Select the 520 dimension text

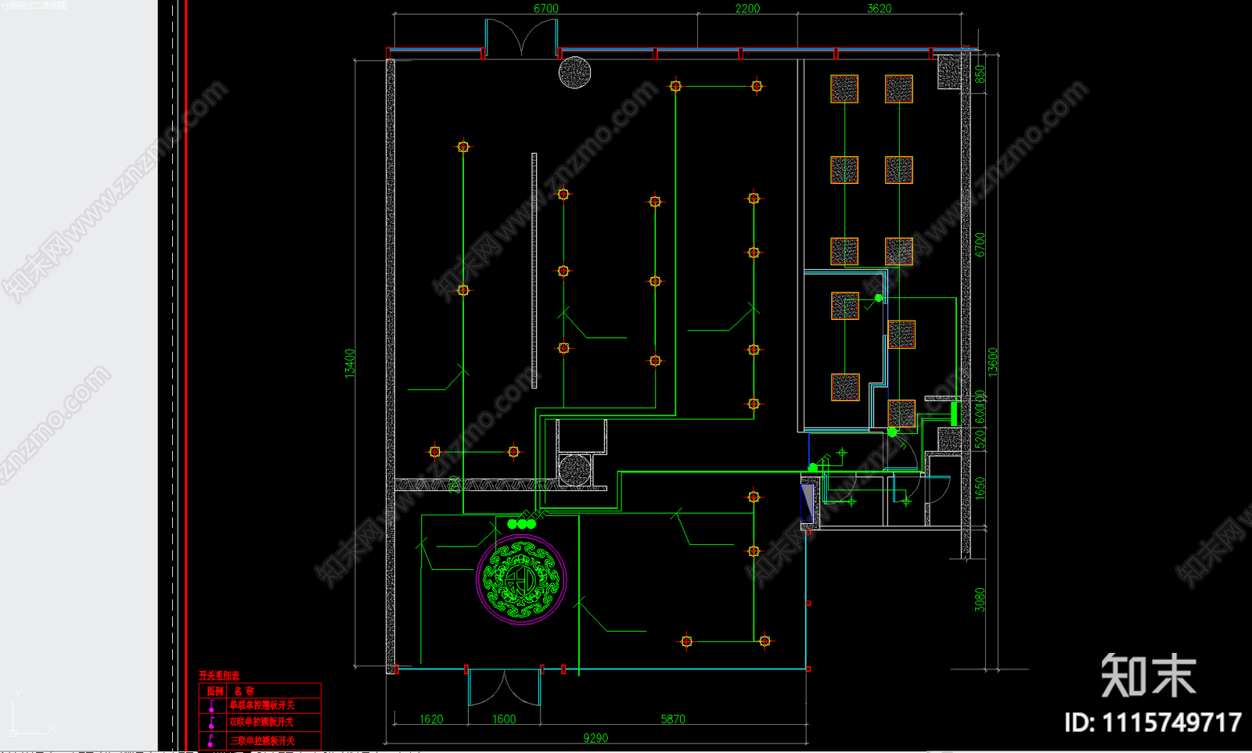click(x=980, y=439)
